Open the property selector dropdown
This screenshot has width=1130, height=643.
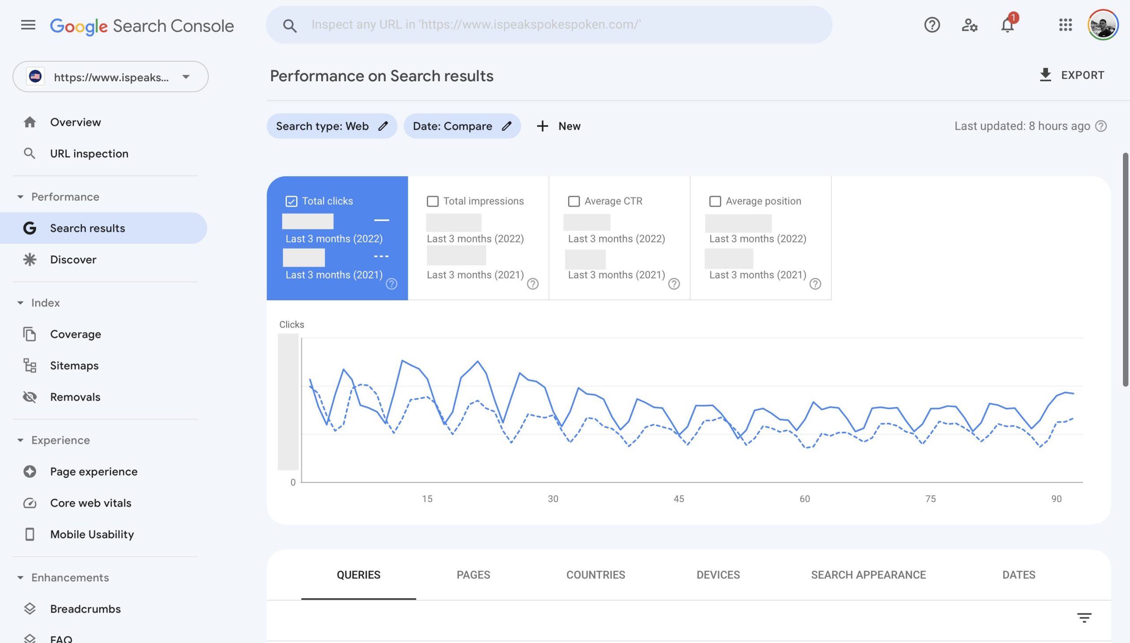[x=110, y=77]
